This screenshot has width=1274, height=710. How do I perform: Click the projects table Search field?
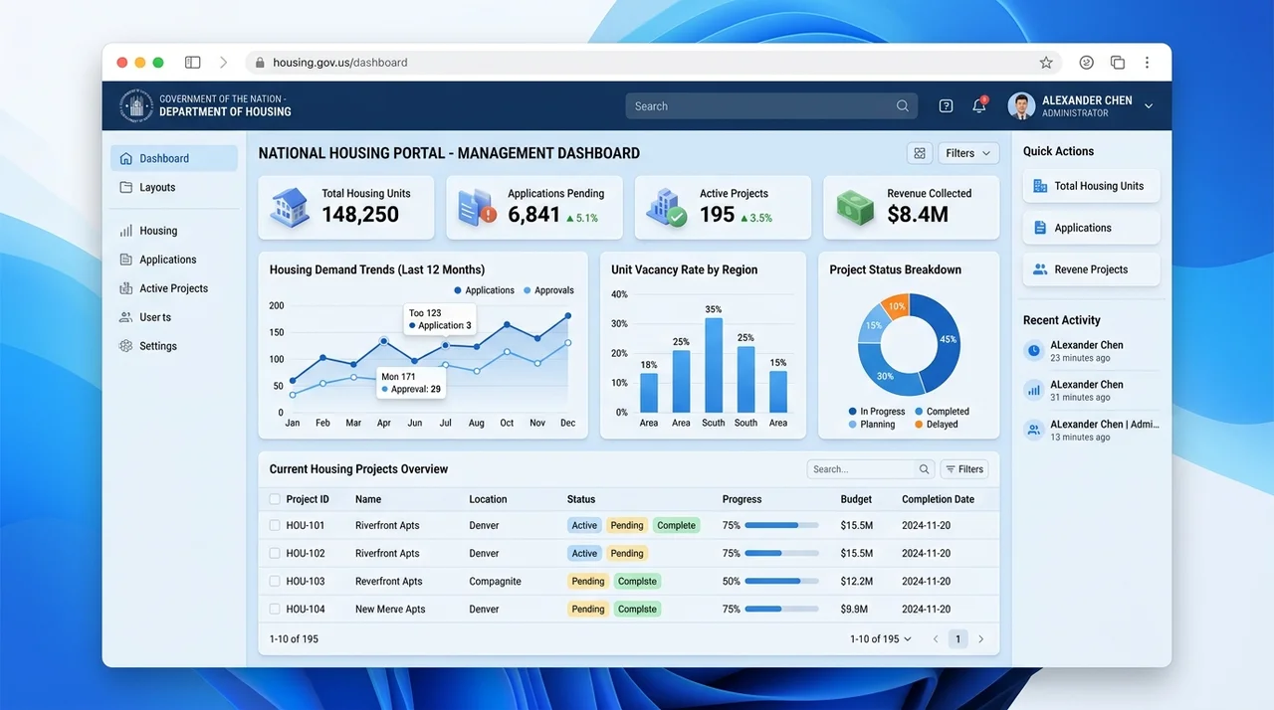point(861,469)
